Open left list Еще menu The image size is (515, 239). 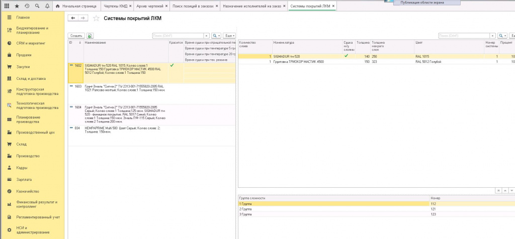[229, 36]
